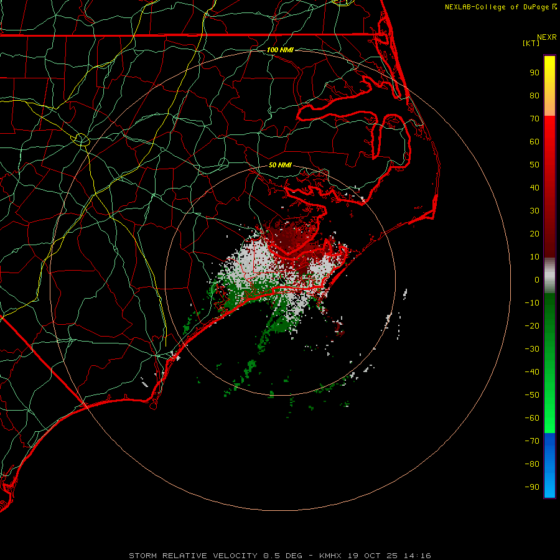The image size is (560, 560).
Task: Click the -50 knot scale value
Action: (532, 395)
